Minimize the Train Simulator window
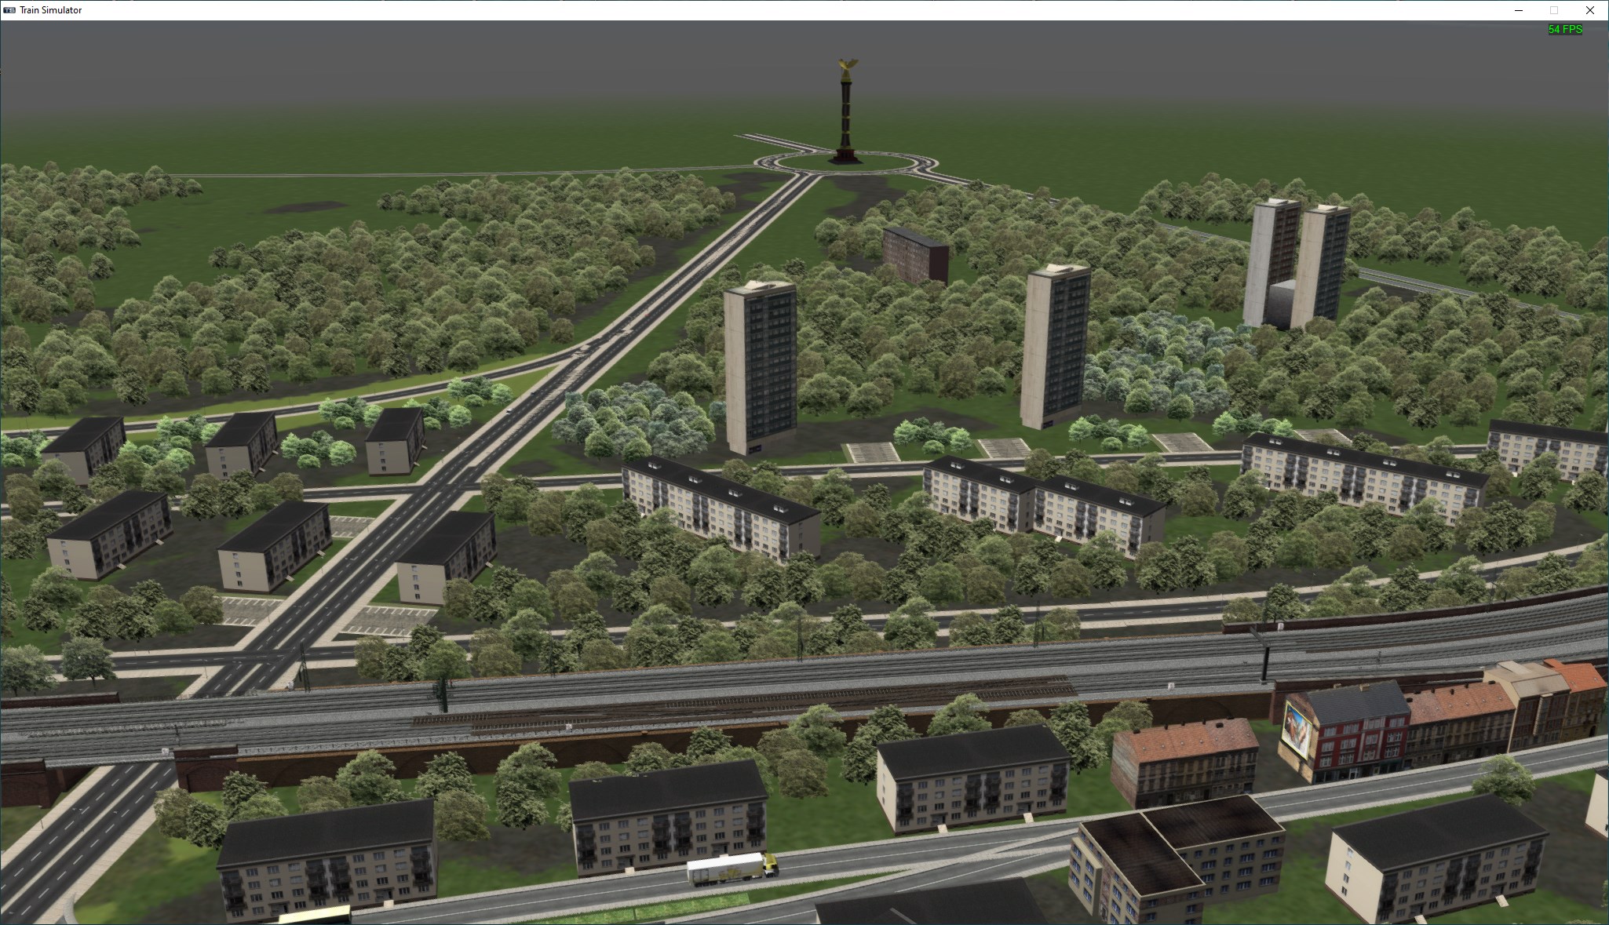This screenshot has height=925, width=1609. [1518, 10]
